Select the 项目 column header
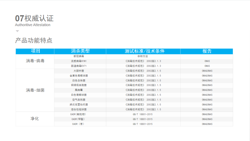The image size is (250, 141). tap(36, 51)
